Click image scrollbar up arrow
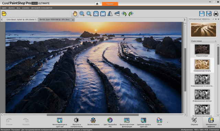This screenshot has width=220, height=131. (x=185, y=23)
